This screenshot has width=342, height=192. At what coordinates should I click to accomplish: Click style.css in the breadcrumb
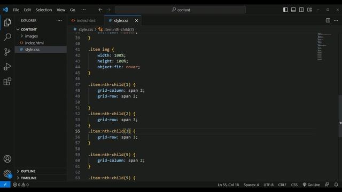(85, 29)
